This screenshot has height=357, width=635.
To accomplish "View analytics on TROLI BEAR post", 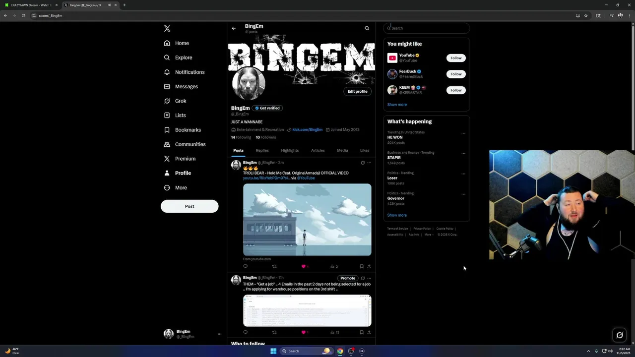I will [x=334, y=266].
